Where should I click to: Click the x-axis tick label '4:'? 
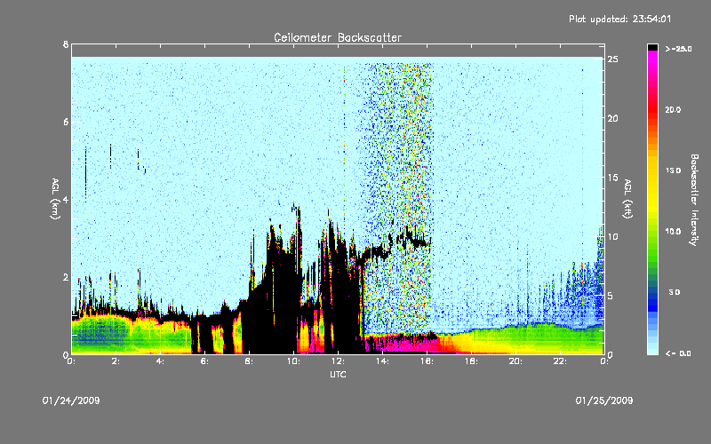point(160,361)
